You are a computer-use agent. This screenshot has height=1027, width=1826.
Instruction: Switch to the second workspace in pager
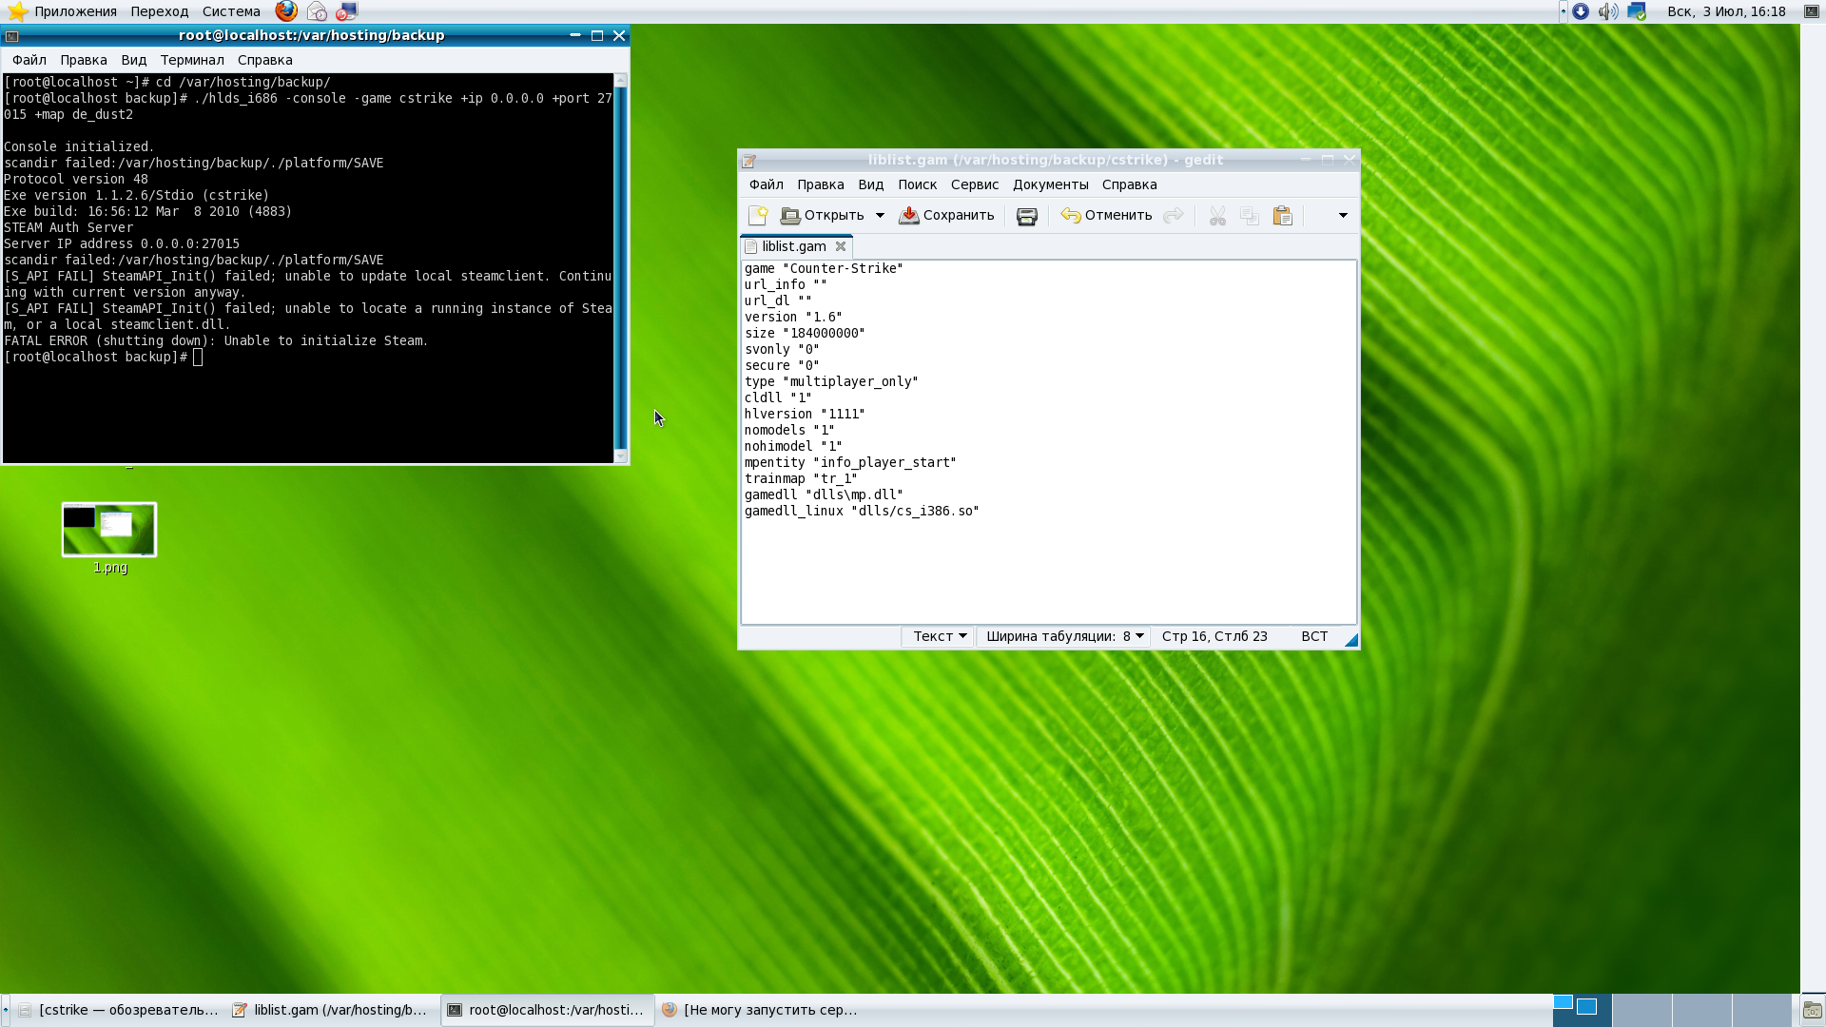(1641, 1010)
